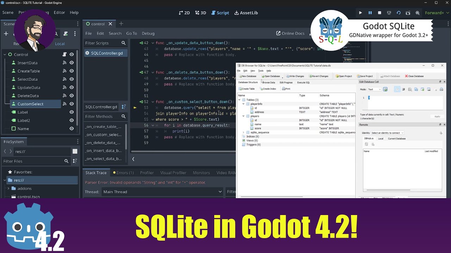This screenshot has width=451, height=253.
Task: Click Save Project in DB Browser
Action: click(365, 76)
